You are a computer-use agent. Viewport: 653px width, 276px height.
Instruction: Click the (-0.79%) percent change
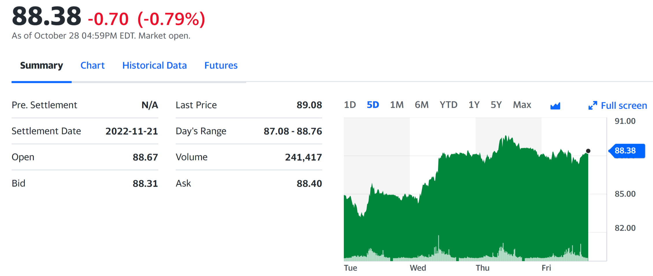tap(171, 19)
